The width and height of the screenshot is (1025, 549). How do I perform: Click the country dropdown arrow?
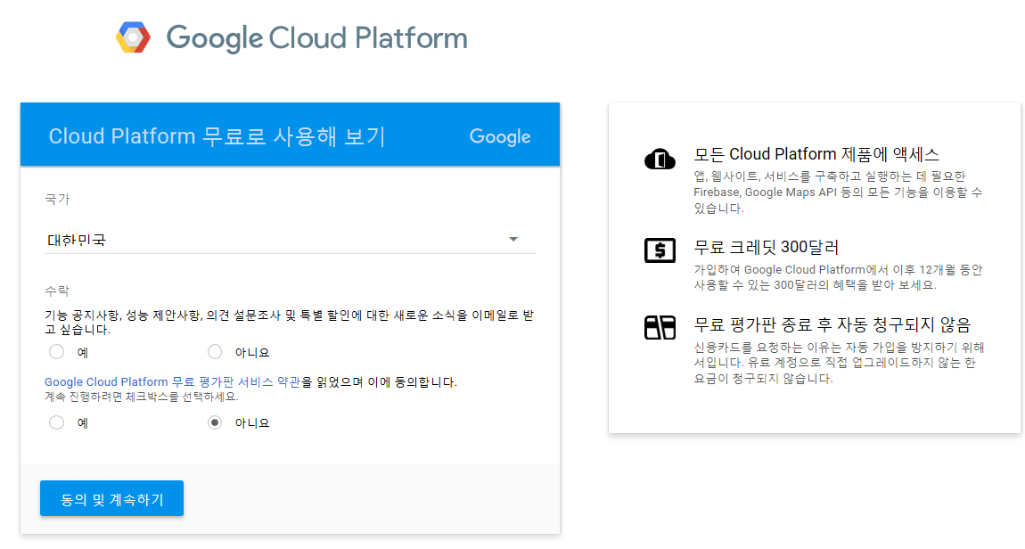tap(513, 239)
